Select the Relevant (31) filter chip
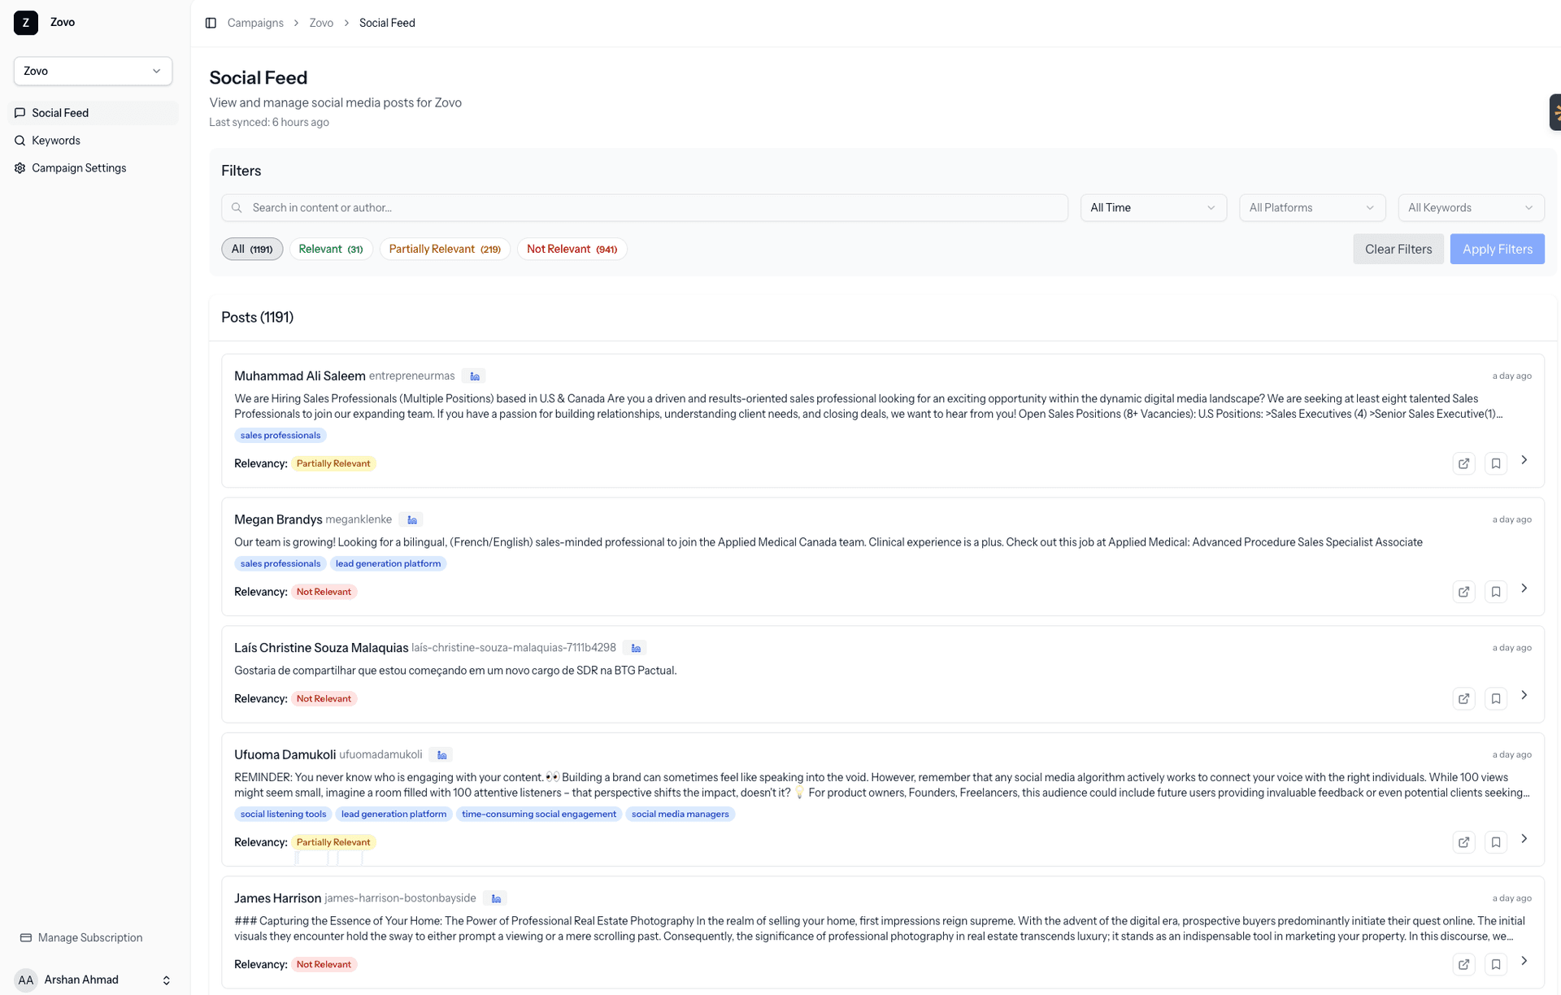1561x995 pixels. point(331,249)
